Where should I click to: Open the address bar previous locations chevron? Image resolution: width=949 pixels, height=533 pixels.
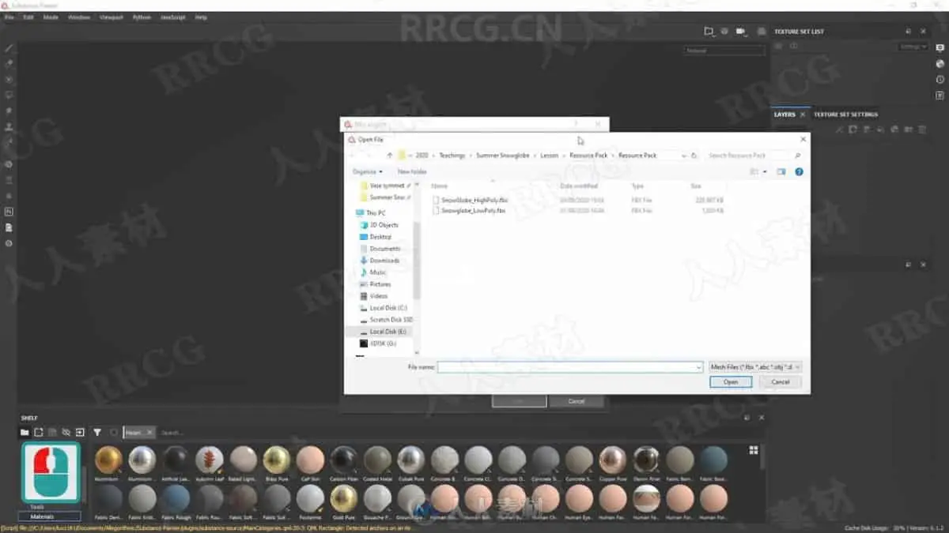(682, 156)
